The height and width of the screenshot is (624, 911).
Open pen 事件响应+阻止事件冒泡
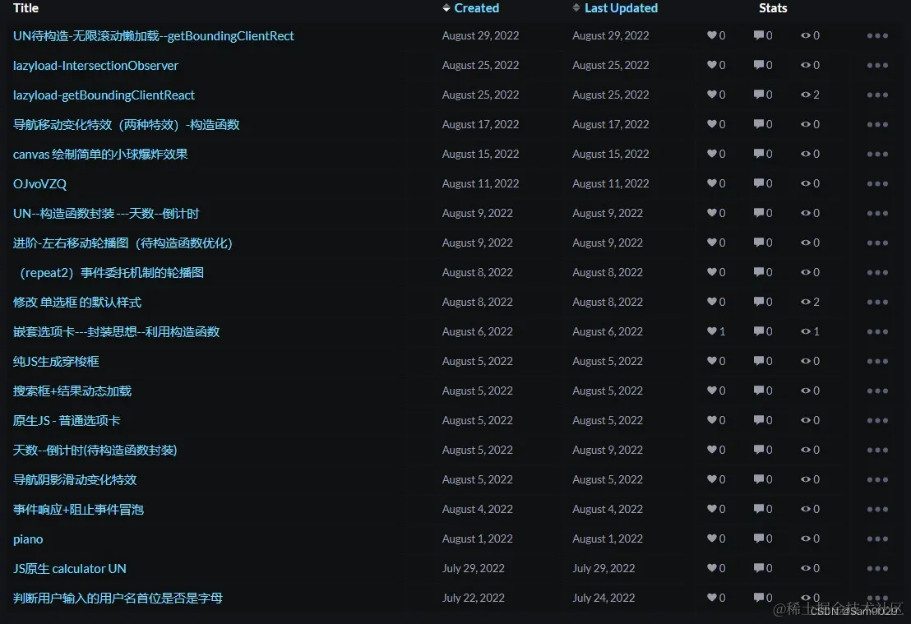[x=78, y=510]
